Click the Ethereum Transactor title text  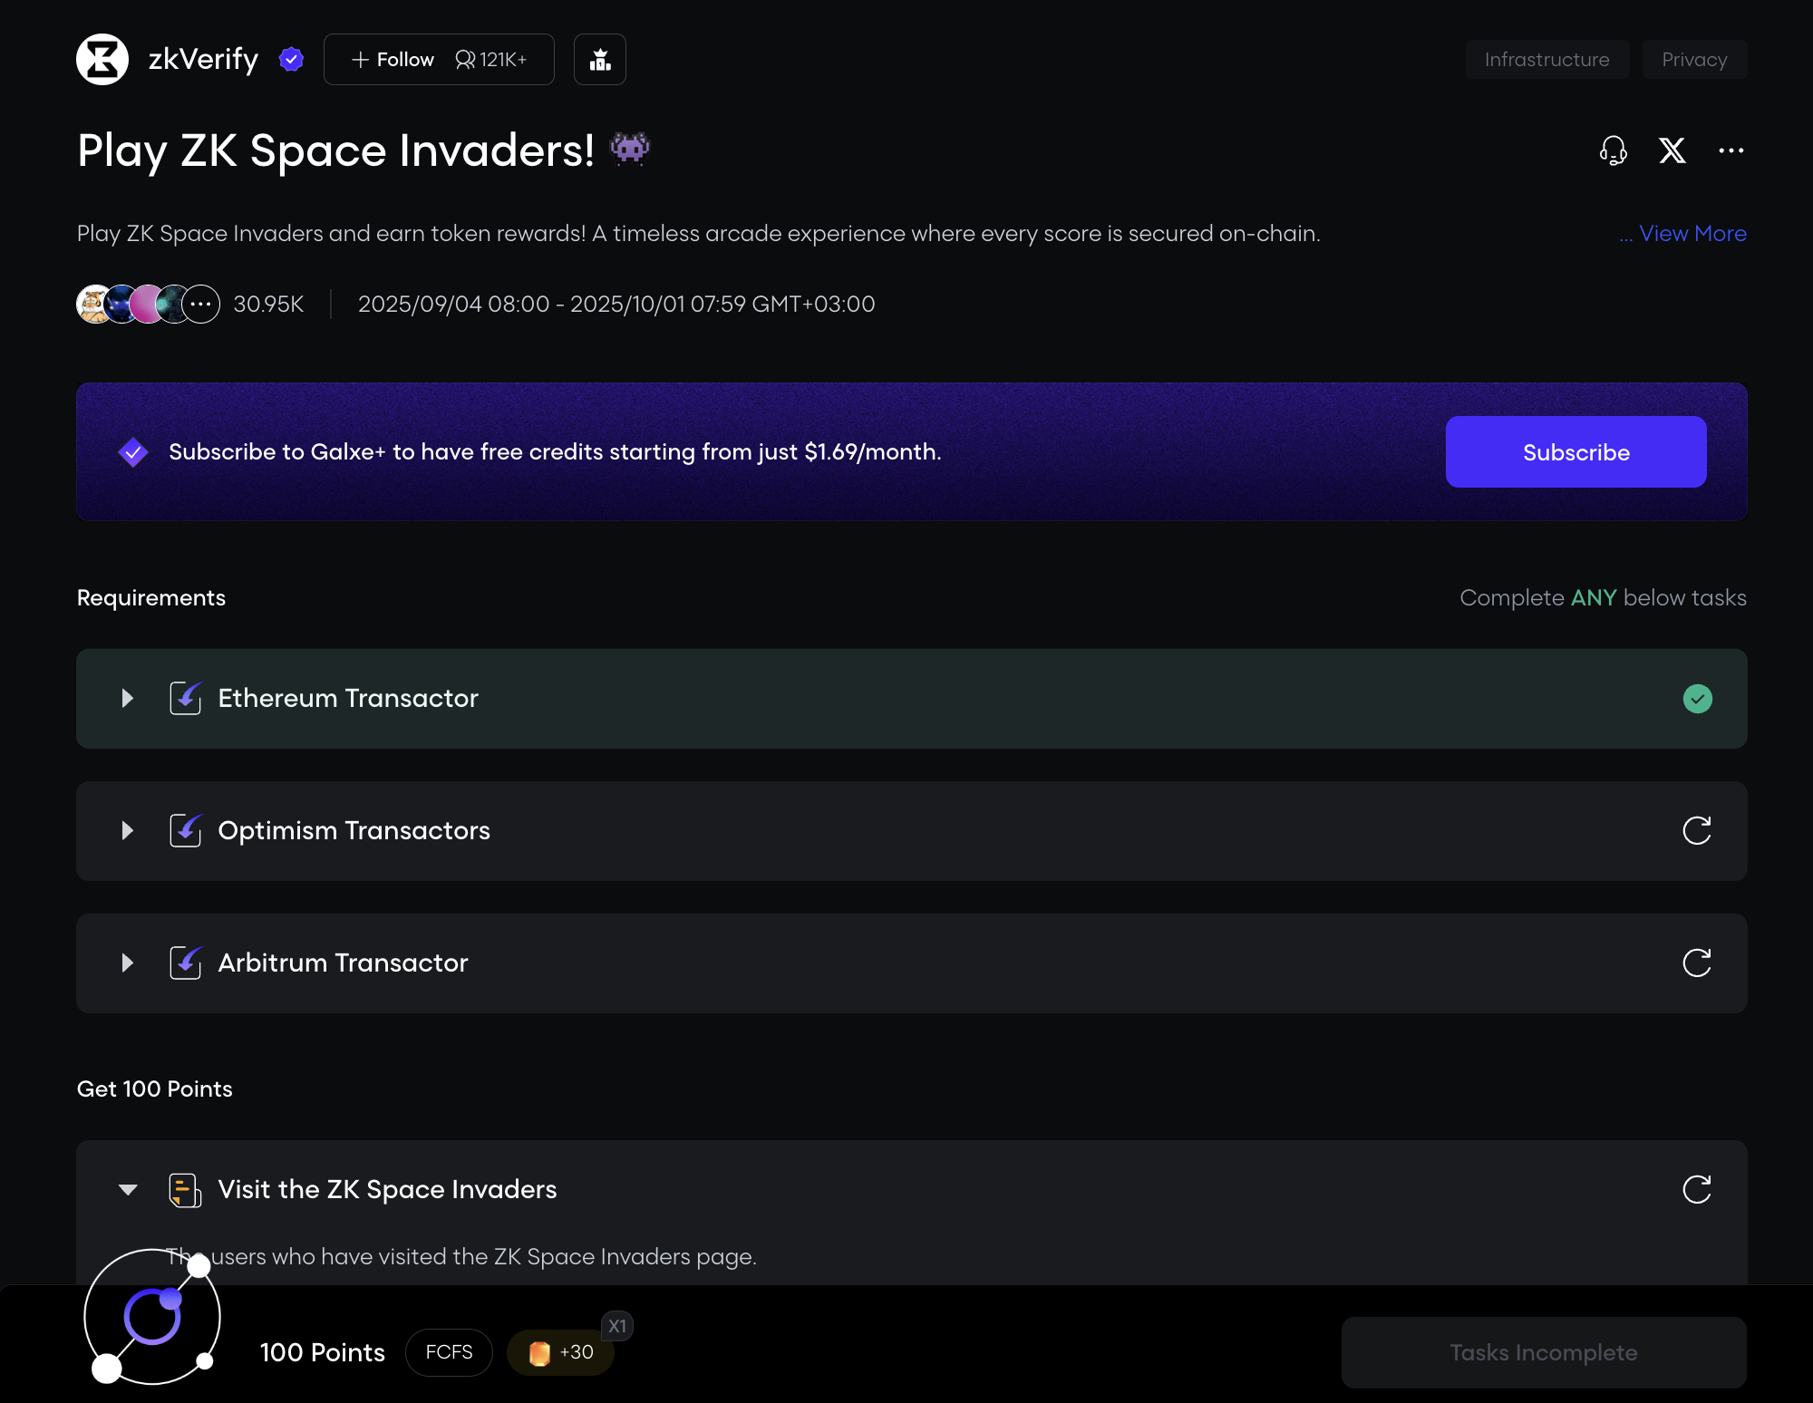(348, 698)
